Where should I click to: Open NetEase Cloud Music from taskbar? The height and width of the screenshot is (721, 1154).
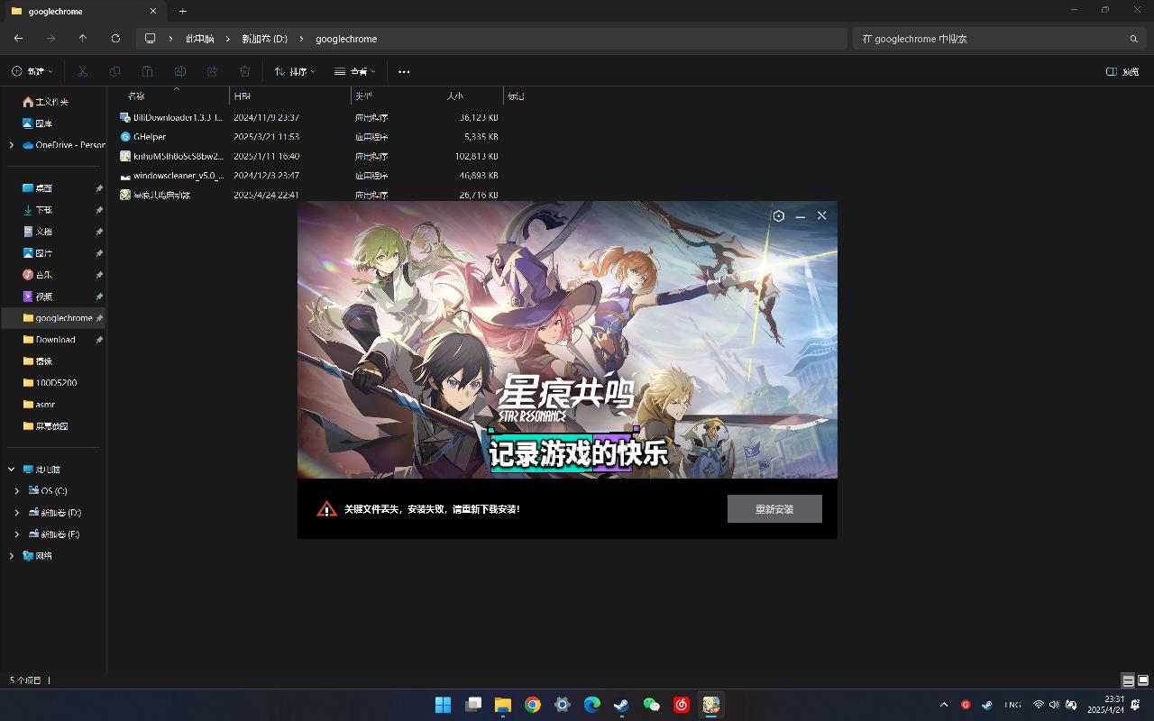click(681, 705)
